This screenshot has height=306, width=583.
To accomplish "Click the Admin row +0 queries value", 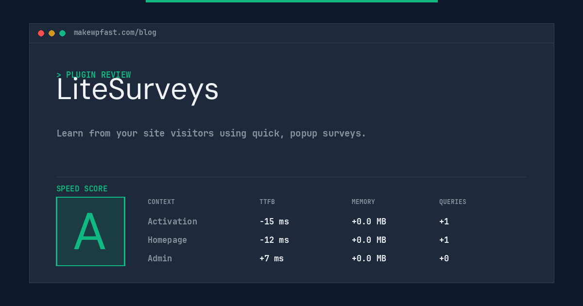I will point(444,258).
